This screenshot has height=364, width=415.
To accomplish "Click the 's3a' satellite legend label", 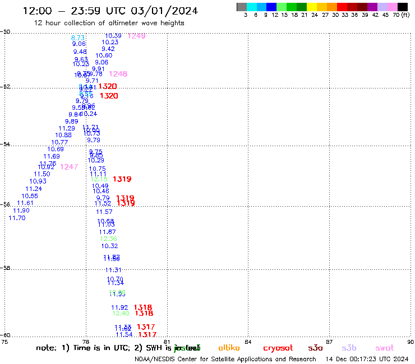I will click(x=315, y=348).
